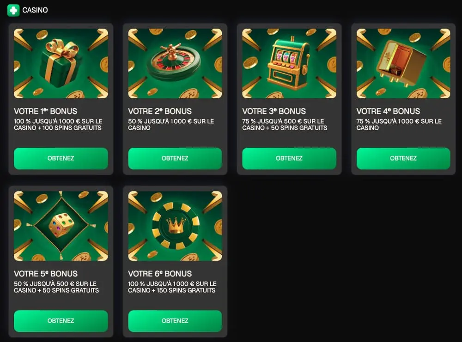Click the green gift box icon
The width and height of the screenshot is (462, 342).
[x=61, y=63]
